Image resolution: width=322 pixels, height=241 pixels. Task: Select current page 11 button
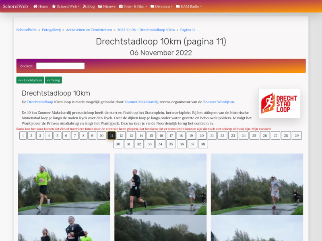(111, 135)
